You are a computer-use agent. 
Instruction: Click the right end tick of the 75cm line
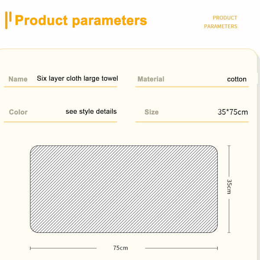pos(217,248)
